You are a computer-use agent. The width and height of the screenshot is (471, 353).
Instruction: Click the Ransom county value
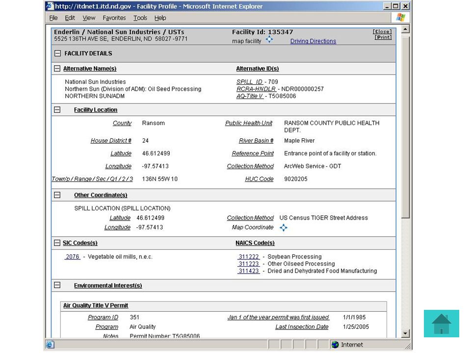pos(153,123)
